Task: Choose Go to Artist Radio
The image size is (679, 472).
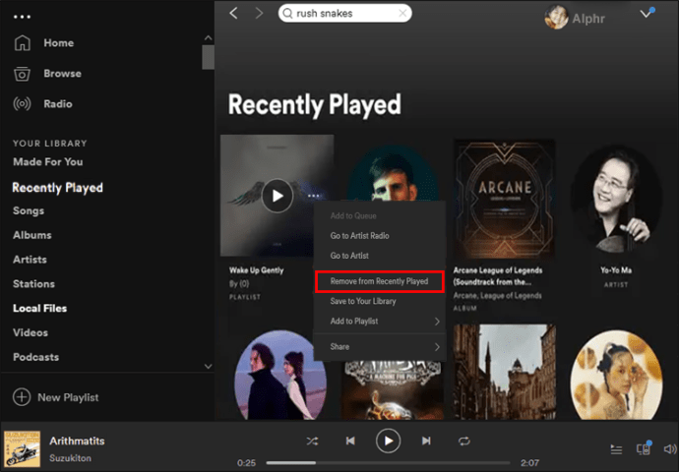Action: 359,236
